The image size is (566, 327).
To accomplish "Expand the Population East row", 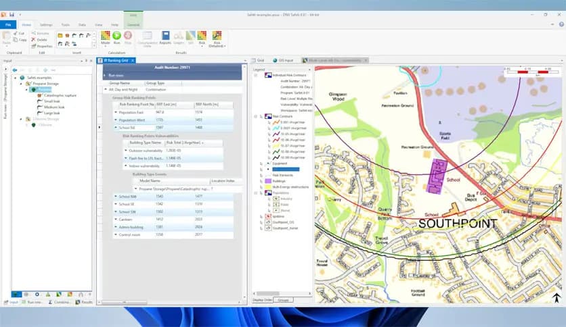I will pos(116,112).
